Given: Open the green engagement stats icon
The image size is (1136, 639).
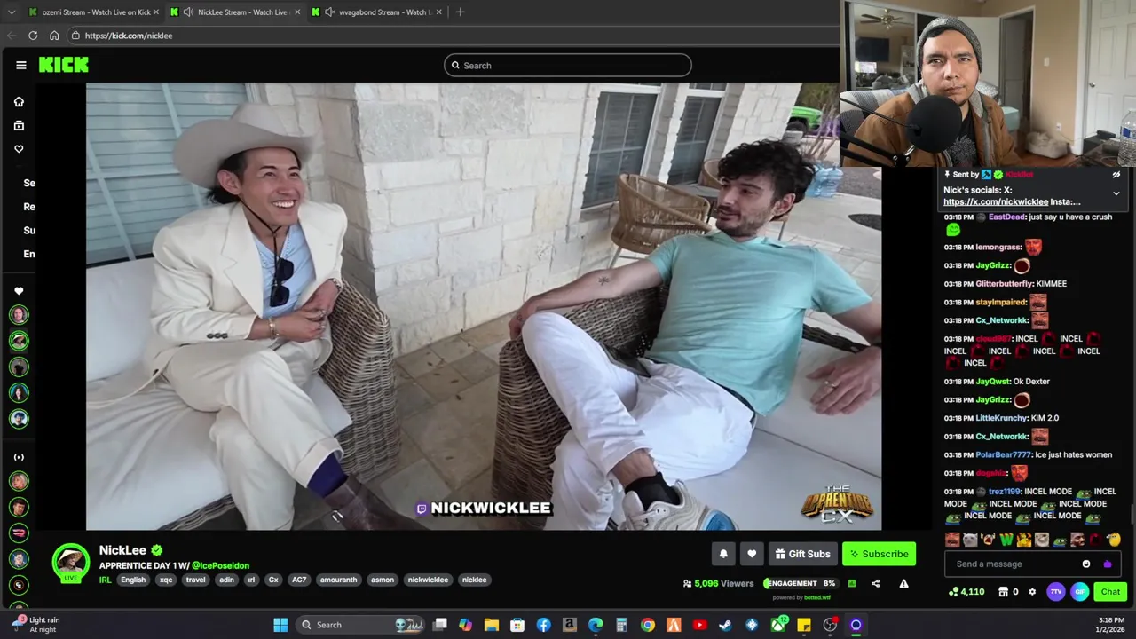Looking at the screenshot, I should (852, 583).
